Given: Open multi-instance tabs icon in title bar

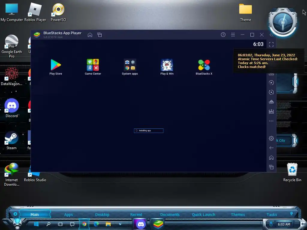Looking at the screenshot, I should [x=100, y=35].
